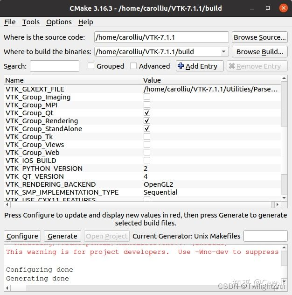Click the 'Generating done' log line
The image size is (292, 295).
37,279
